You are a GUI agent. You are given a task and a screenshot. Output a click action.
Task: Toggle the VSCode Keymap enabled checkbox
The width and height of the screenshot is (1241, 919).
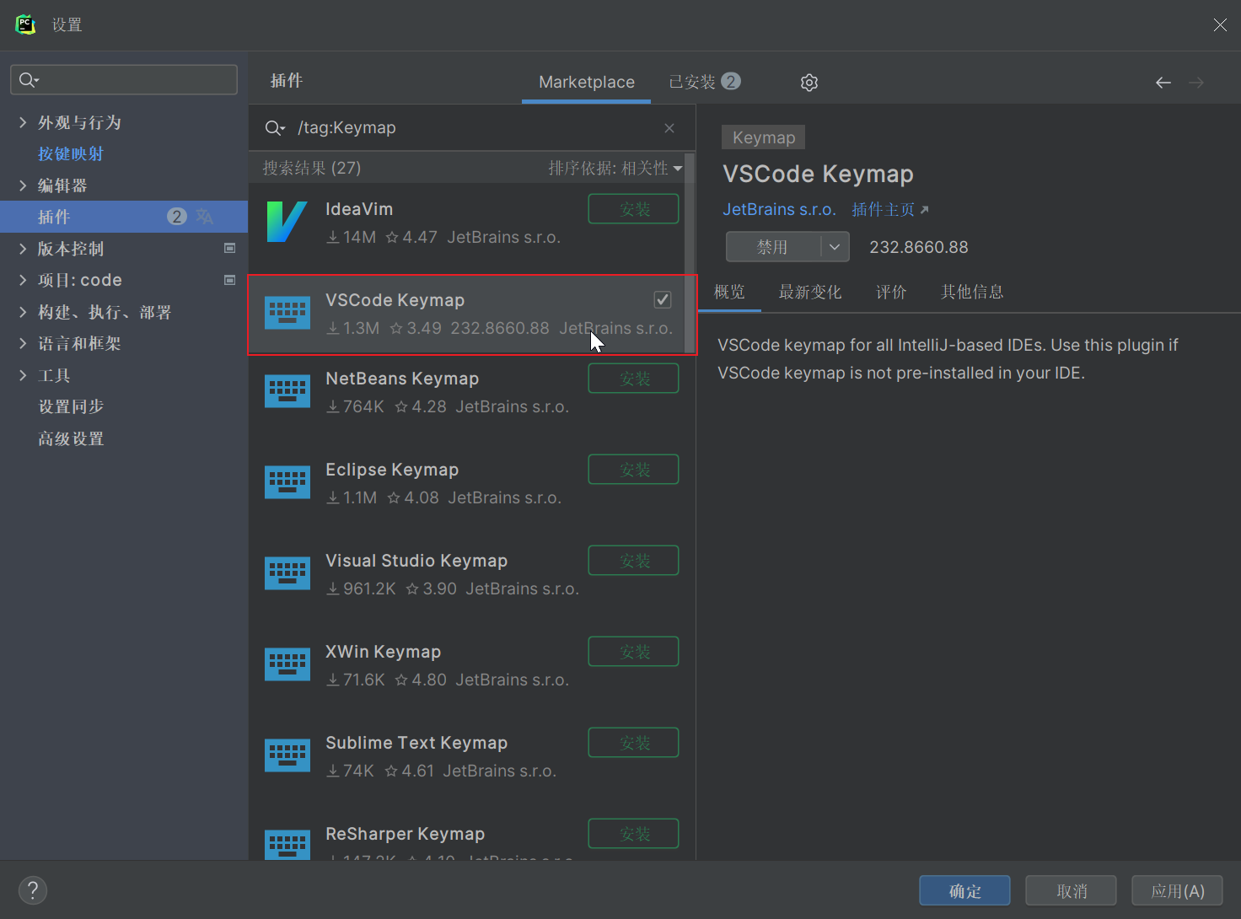[x=663, y=299]
